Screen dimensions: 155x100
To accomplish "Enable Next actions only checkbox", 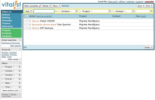I will click(x=20, y=90).
